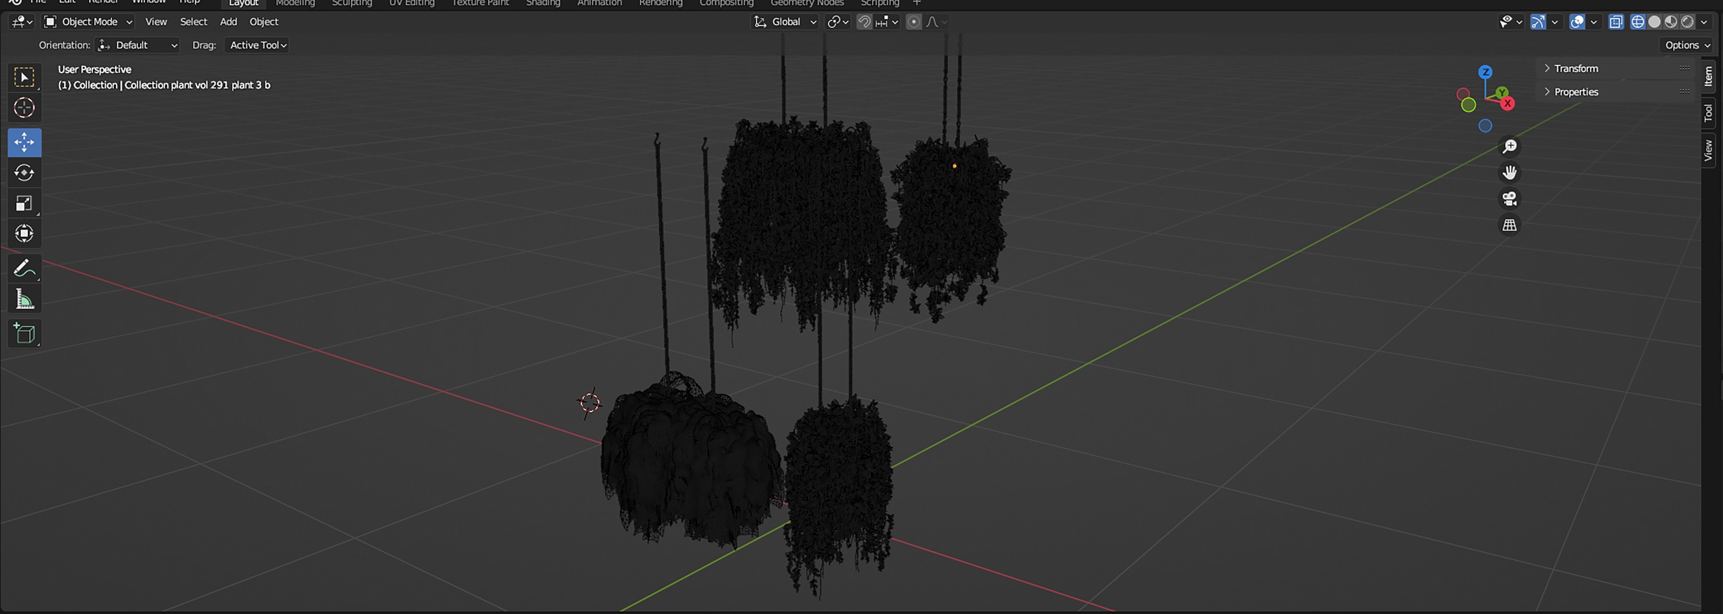Screen dimensions: 1723x614
Task: Toggle Proportional Editing circle button
Action: [913, 22]
